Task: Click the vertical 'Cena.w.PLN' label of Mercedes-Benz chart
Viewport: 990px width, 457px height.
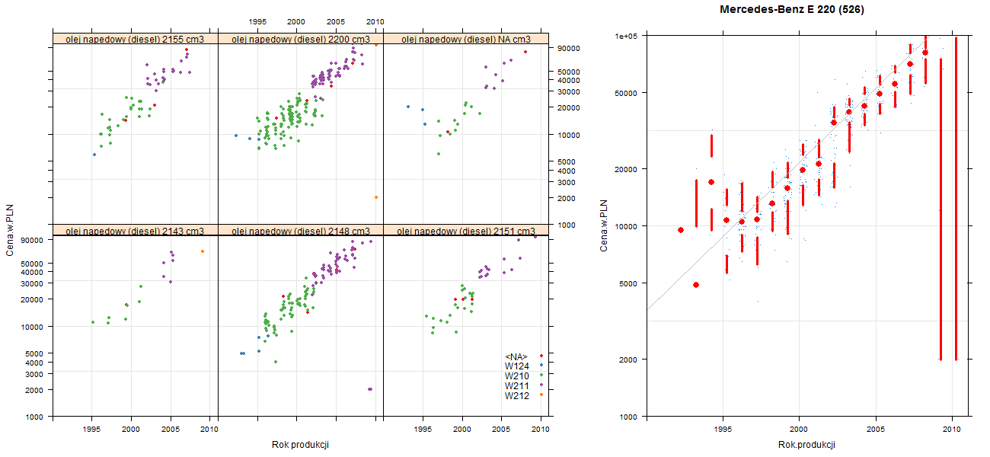Action: point(604,225)
